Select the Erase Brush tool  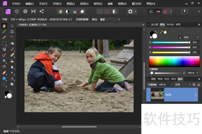pos(12,55)
